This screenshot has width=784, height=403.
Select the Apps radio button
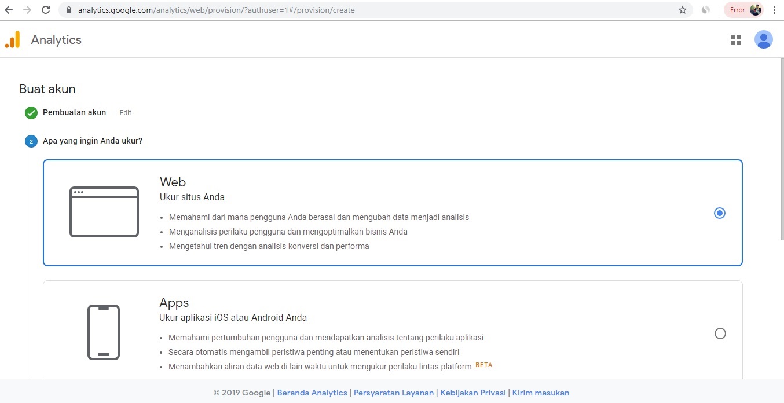720,334
